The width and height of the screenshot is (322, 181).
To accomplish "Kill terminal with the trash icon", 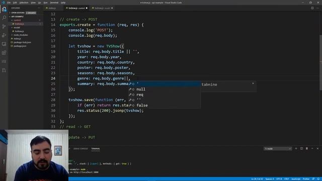I will [307, 148].
